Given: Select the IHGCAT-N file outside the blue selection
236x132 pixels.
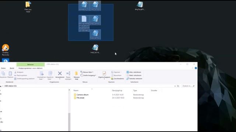Looking at the screenshot, I should coord(95,49).
